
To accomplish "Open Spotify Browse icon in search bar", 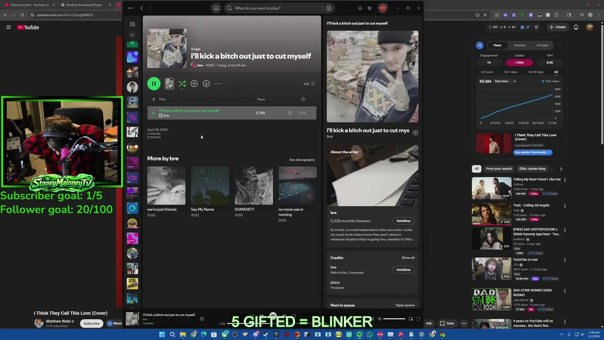I will pos(329,8).
